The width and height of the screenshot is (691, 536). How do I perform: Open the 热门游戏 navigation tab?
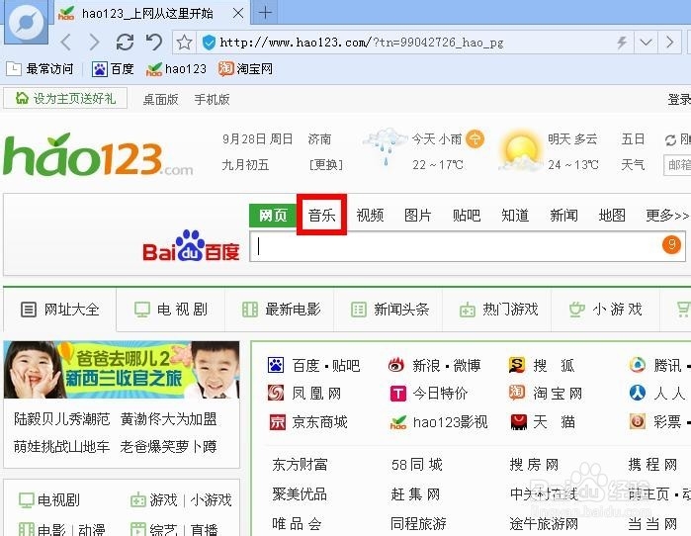coord(498,310)
